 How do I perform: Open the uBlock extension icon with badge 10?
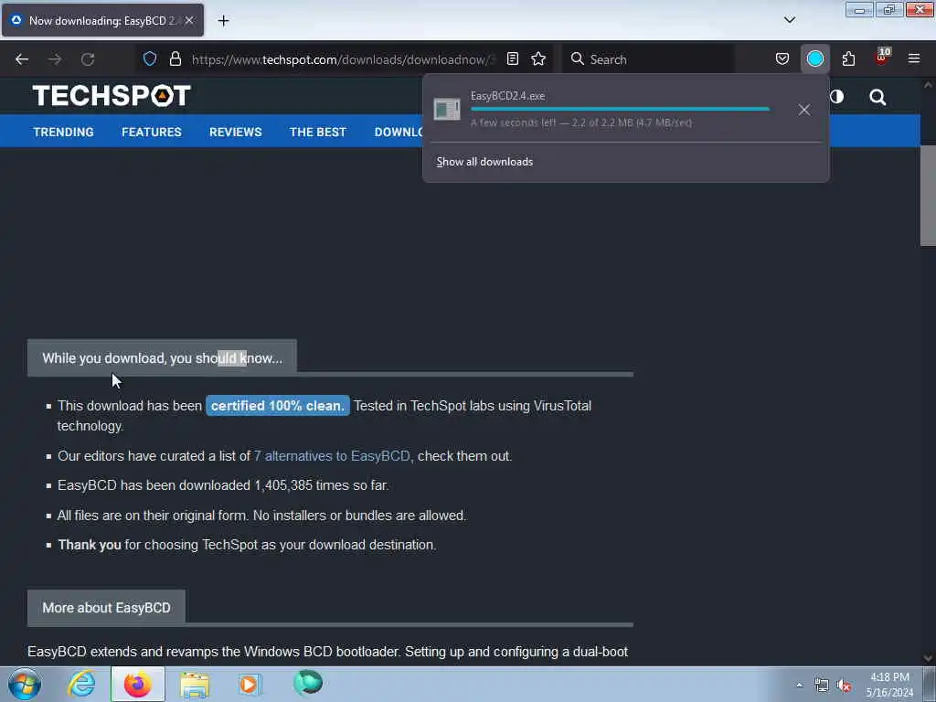(881, 58)
